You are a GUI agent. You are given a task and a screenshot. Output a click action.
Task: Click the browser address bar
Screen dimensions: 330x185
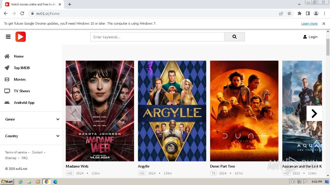point(155,13)
